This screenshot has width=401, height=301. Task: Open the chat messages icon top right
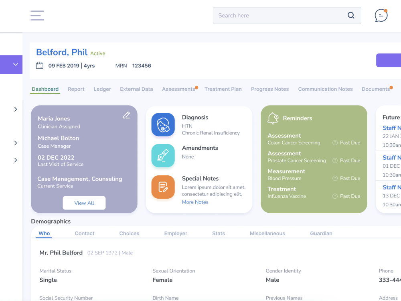point(380,15)
